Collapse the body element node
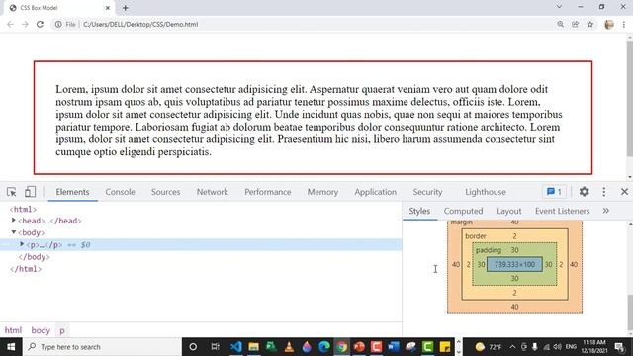The width and height of the screenshot is (633, 356). point(13,232)
